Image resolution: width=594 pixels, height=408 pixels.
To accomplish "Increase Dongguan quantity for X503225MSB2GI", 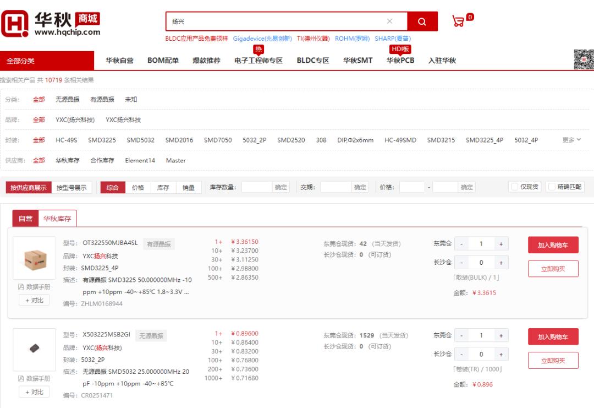I will point(501,335).
